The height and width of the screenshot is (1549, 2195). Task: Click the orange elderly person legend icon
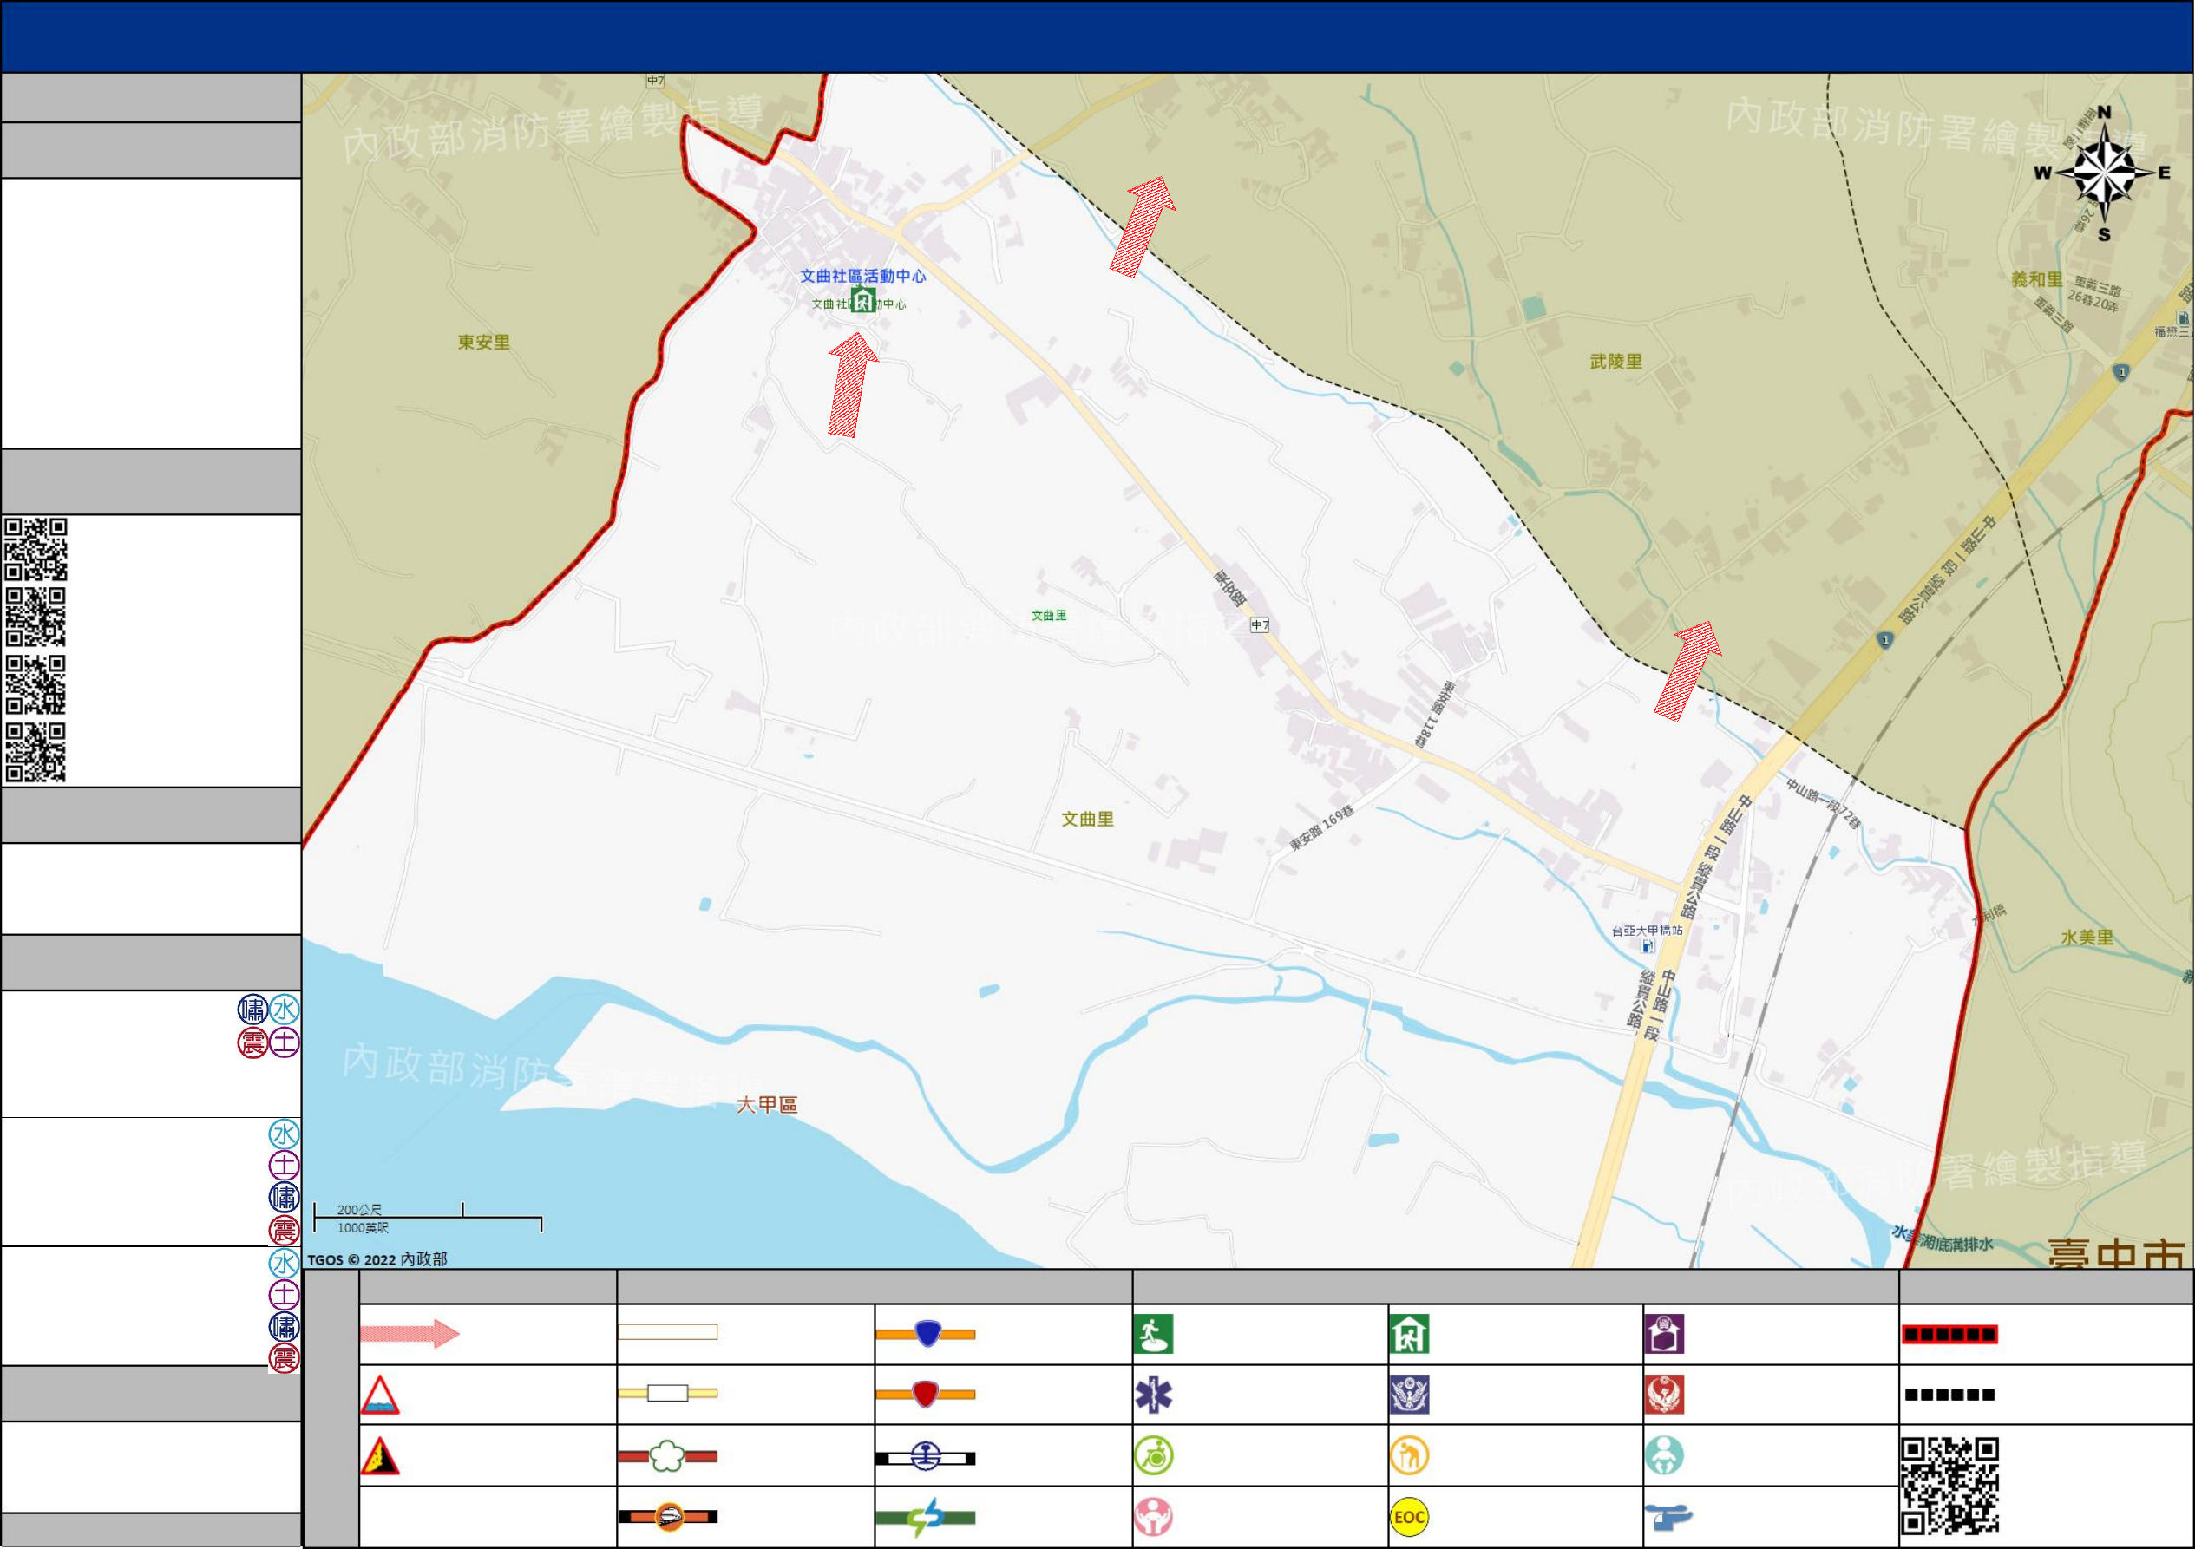(1409, 1456)
